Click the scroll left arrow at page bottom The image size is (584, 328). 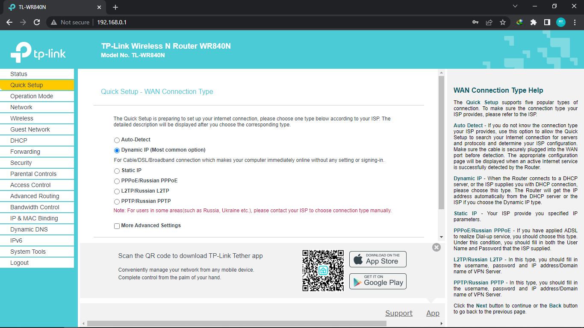[x=83, y=324]
